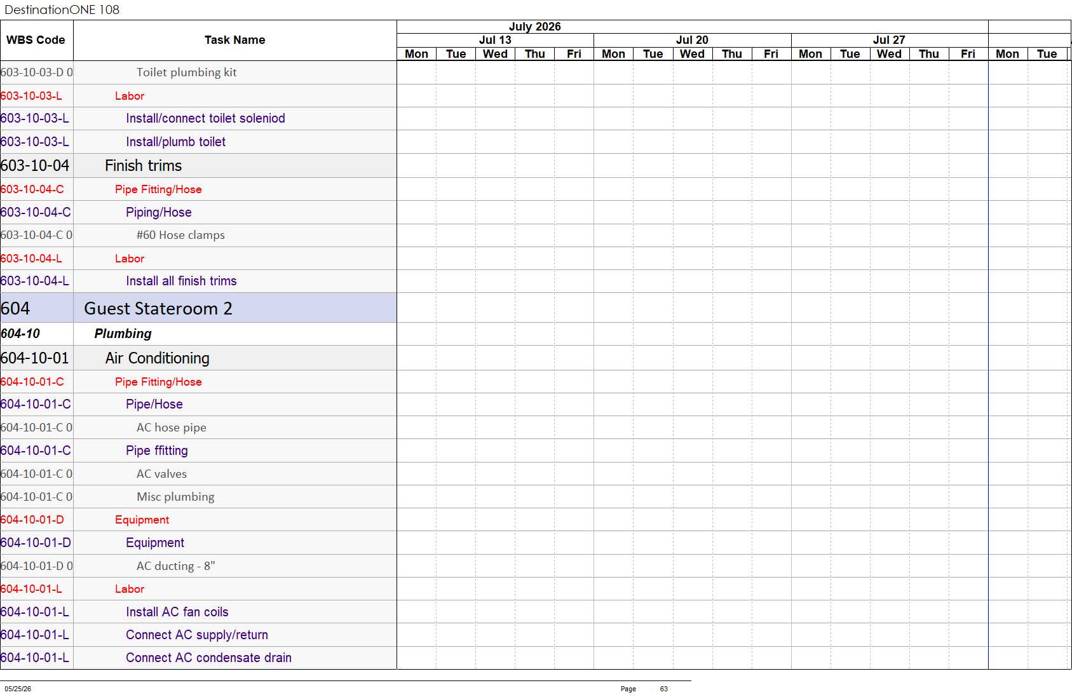Select the Jul 13 week header
1072x697 pixels.
[495, 40]
